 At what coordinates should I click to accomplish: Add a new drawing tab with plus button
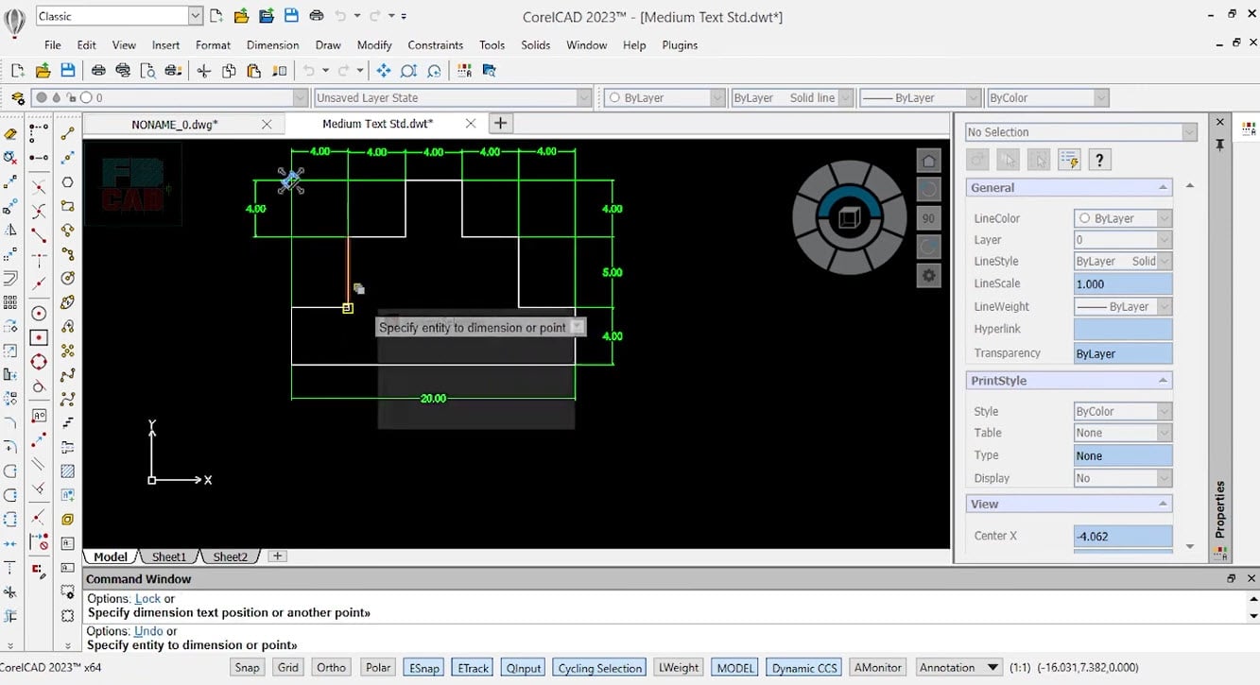pos(501,123)
